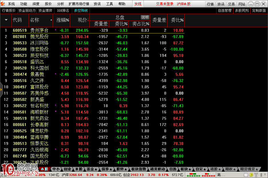Click the 交易未登录 link
The width and height of the screenshot is (268, 178).
(x=165, y=4)
